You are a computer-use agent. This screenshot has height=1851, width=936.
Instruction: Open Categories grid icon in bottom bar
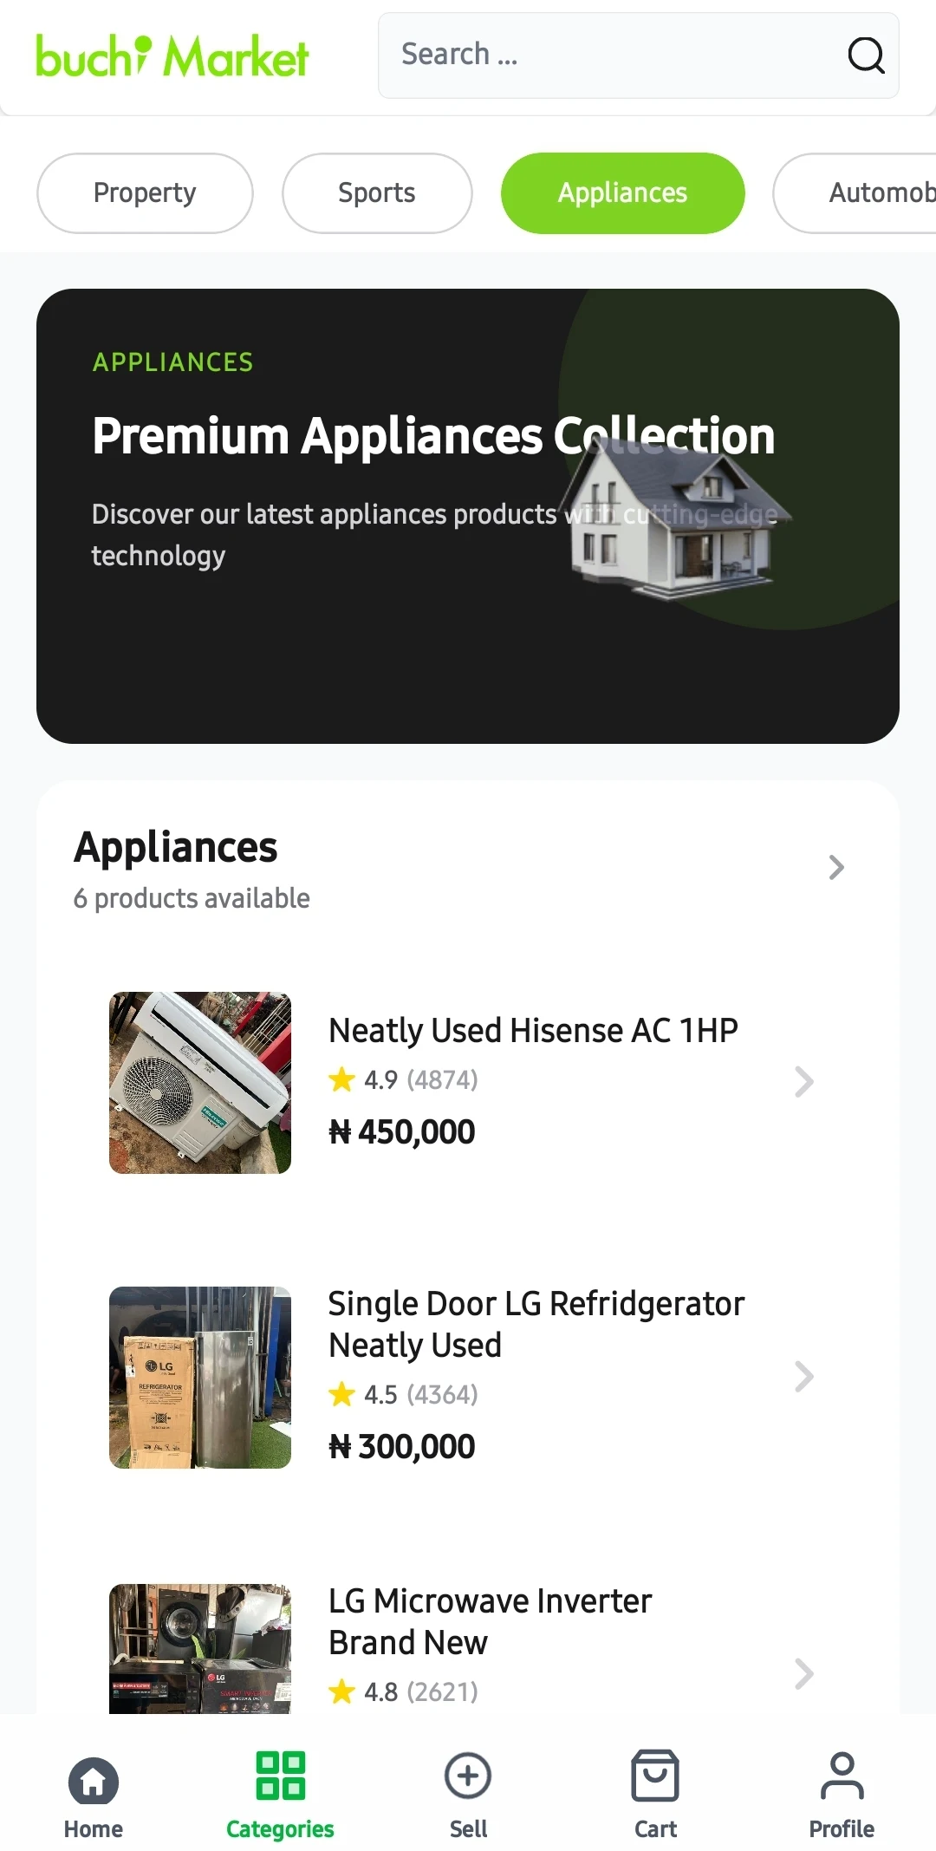(x=280, y=1775)
